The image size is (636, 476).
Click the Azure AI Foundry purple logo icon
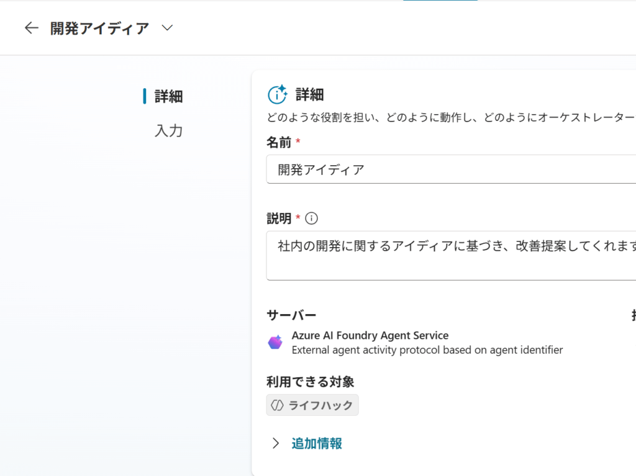pos(275,343)
